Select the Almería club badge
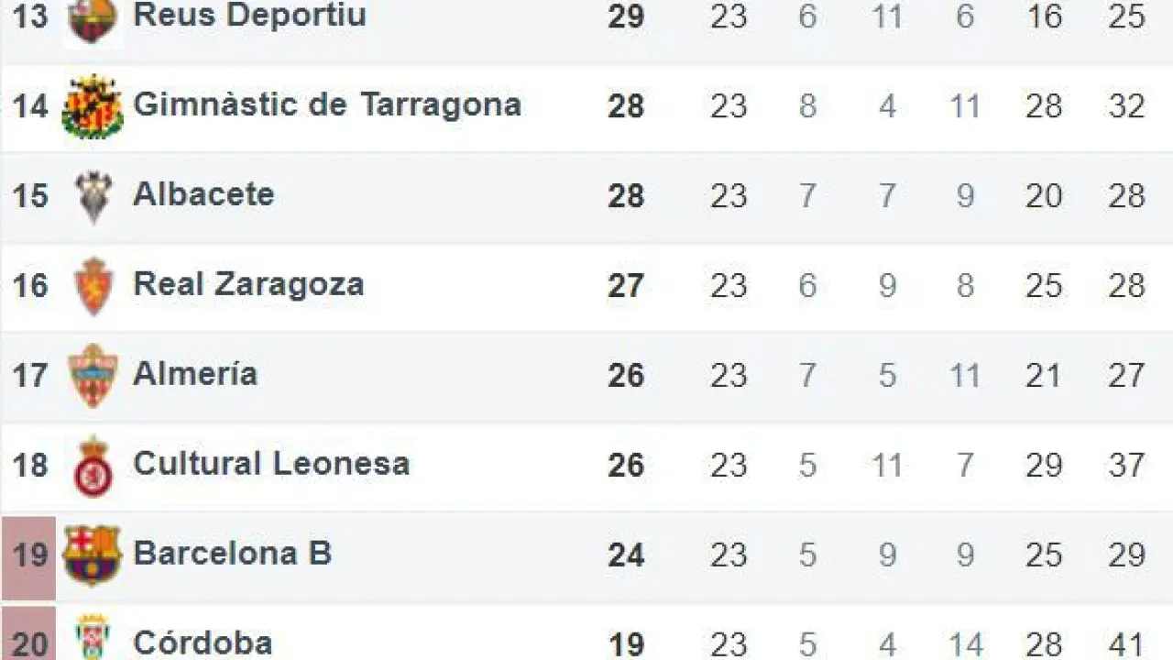The height and width of the screenshot is (660, 1173). point(93,375)
